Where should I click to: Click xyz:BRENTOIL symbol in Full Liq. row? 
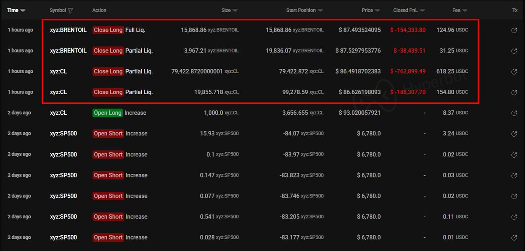tap(68, 30)
